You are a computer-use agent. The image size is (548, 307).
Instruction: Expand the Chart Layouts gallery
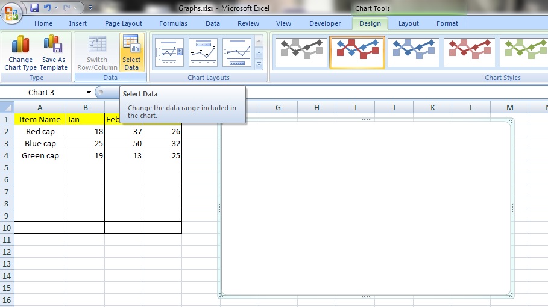[x=259, y=64]
